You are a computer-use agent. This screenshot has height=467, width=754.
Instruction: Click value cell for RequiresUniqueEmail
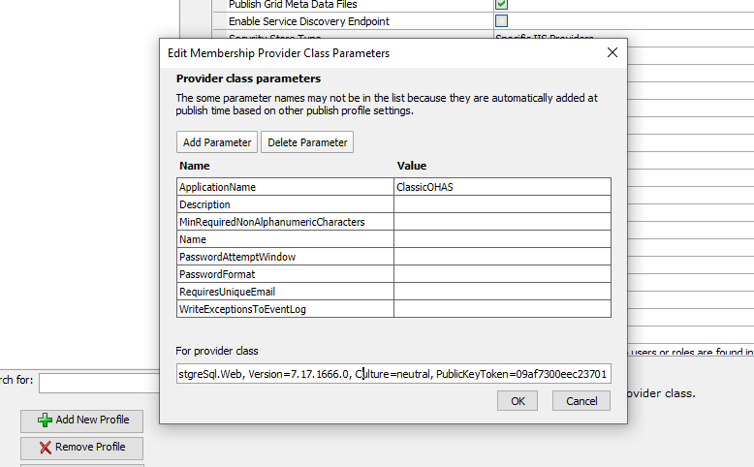503,291
